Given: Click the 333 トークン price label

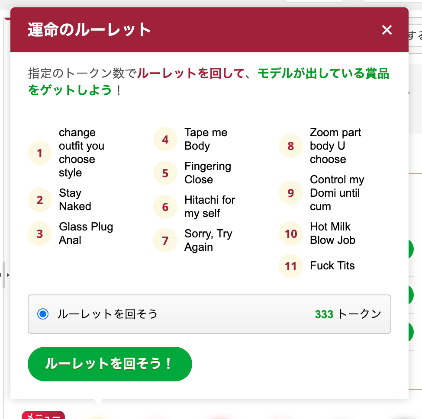Looking at the screenshot, I should [348, 314].
